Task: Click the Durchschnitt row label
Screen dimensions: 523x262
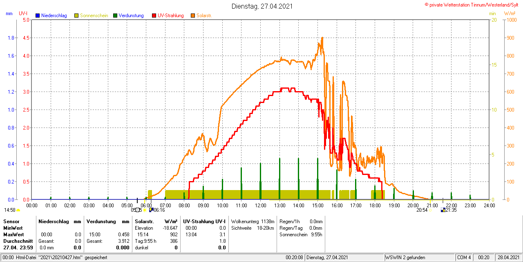Action: 18,241
